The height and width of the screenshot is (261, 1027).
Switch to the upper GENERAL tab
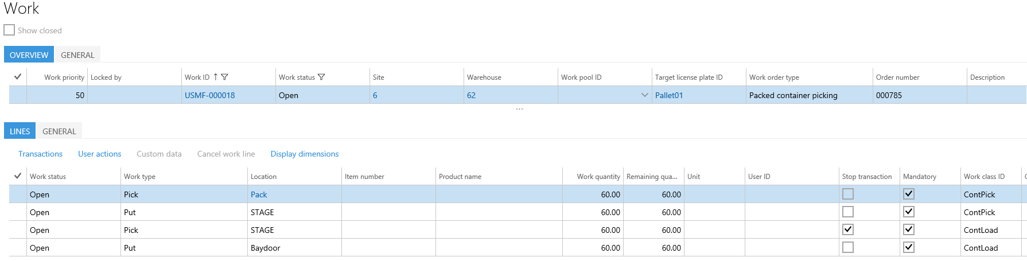[77, 55]
